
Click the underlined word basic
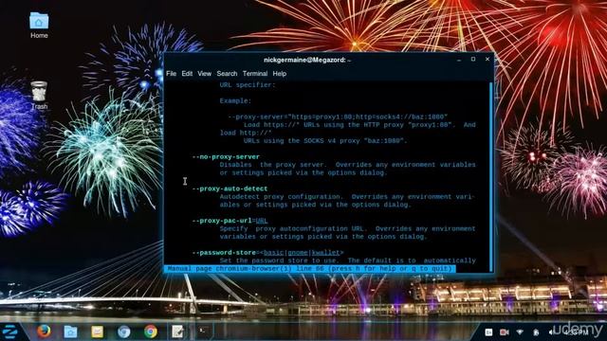point(274,253)
